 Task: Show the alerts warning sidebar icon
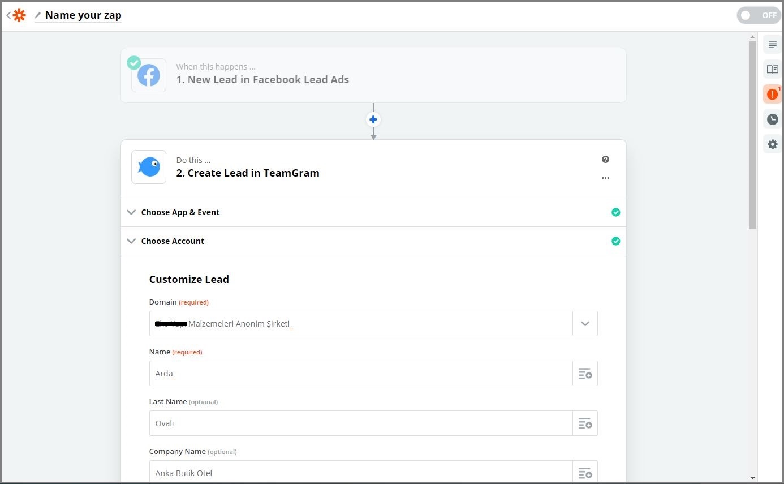tap(772, 94)
